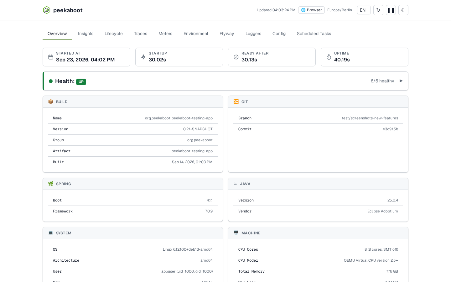This screenshot has width=451, height=282.
Task: Click the stopwatch Uptime icon
Action: coord(329,57)
